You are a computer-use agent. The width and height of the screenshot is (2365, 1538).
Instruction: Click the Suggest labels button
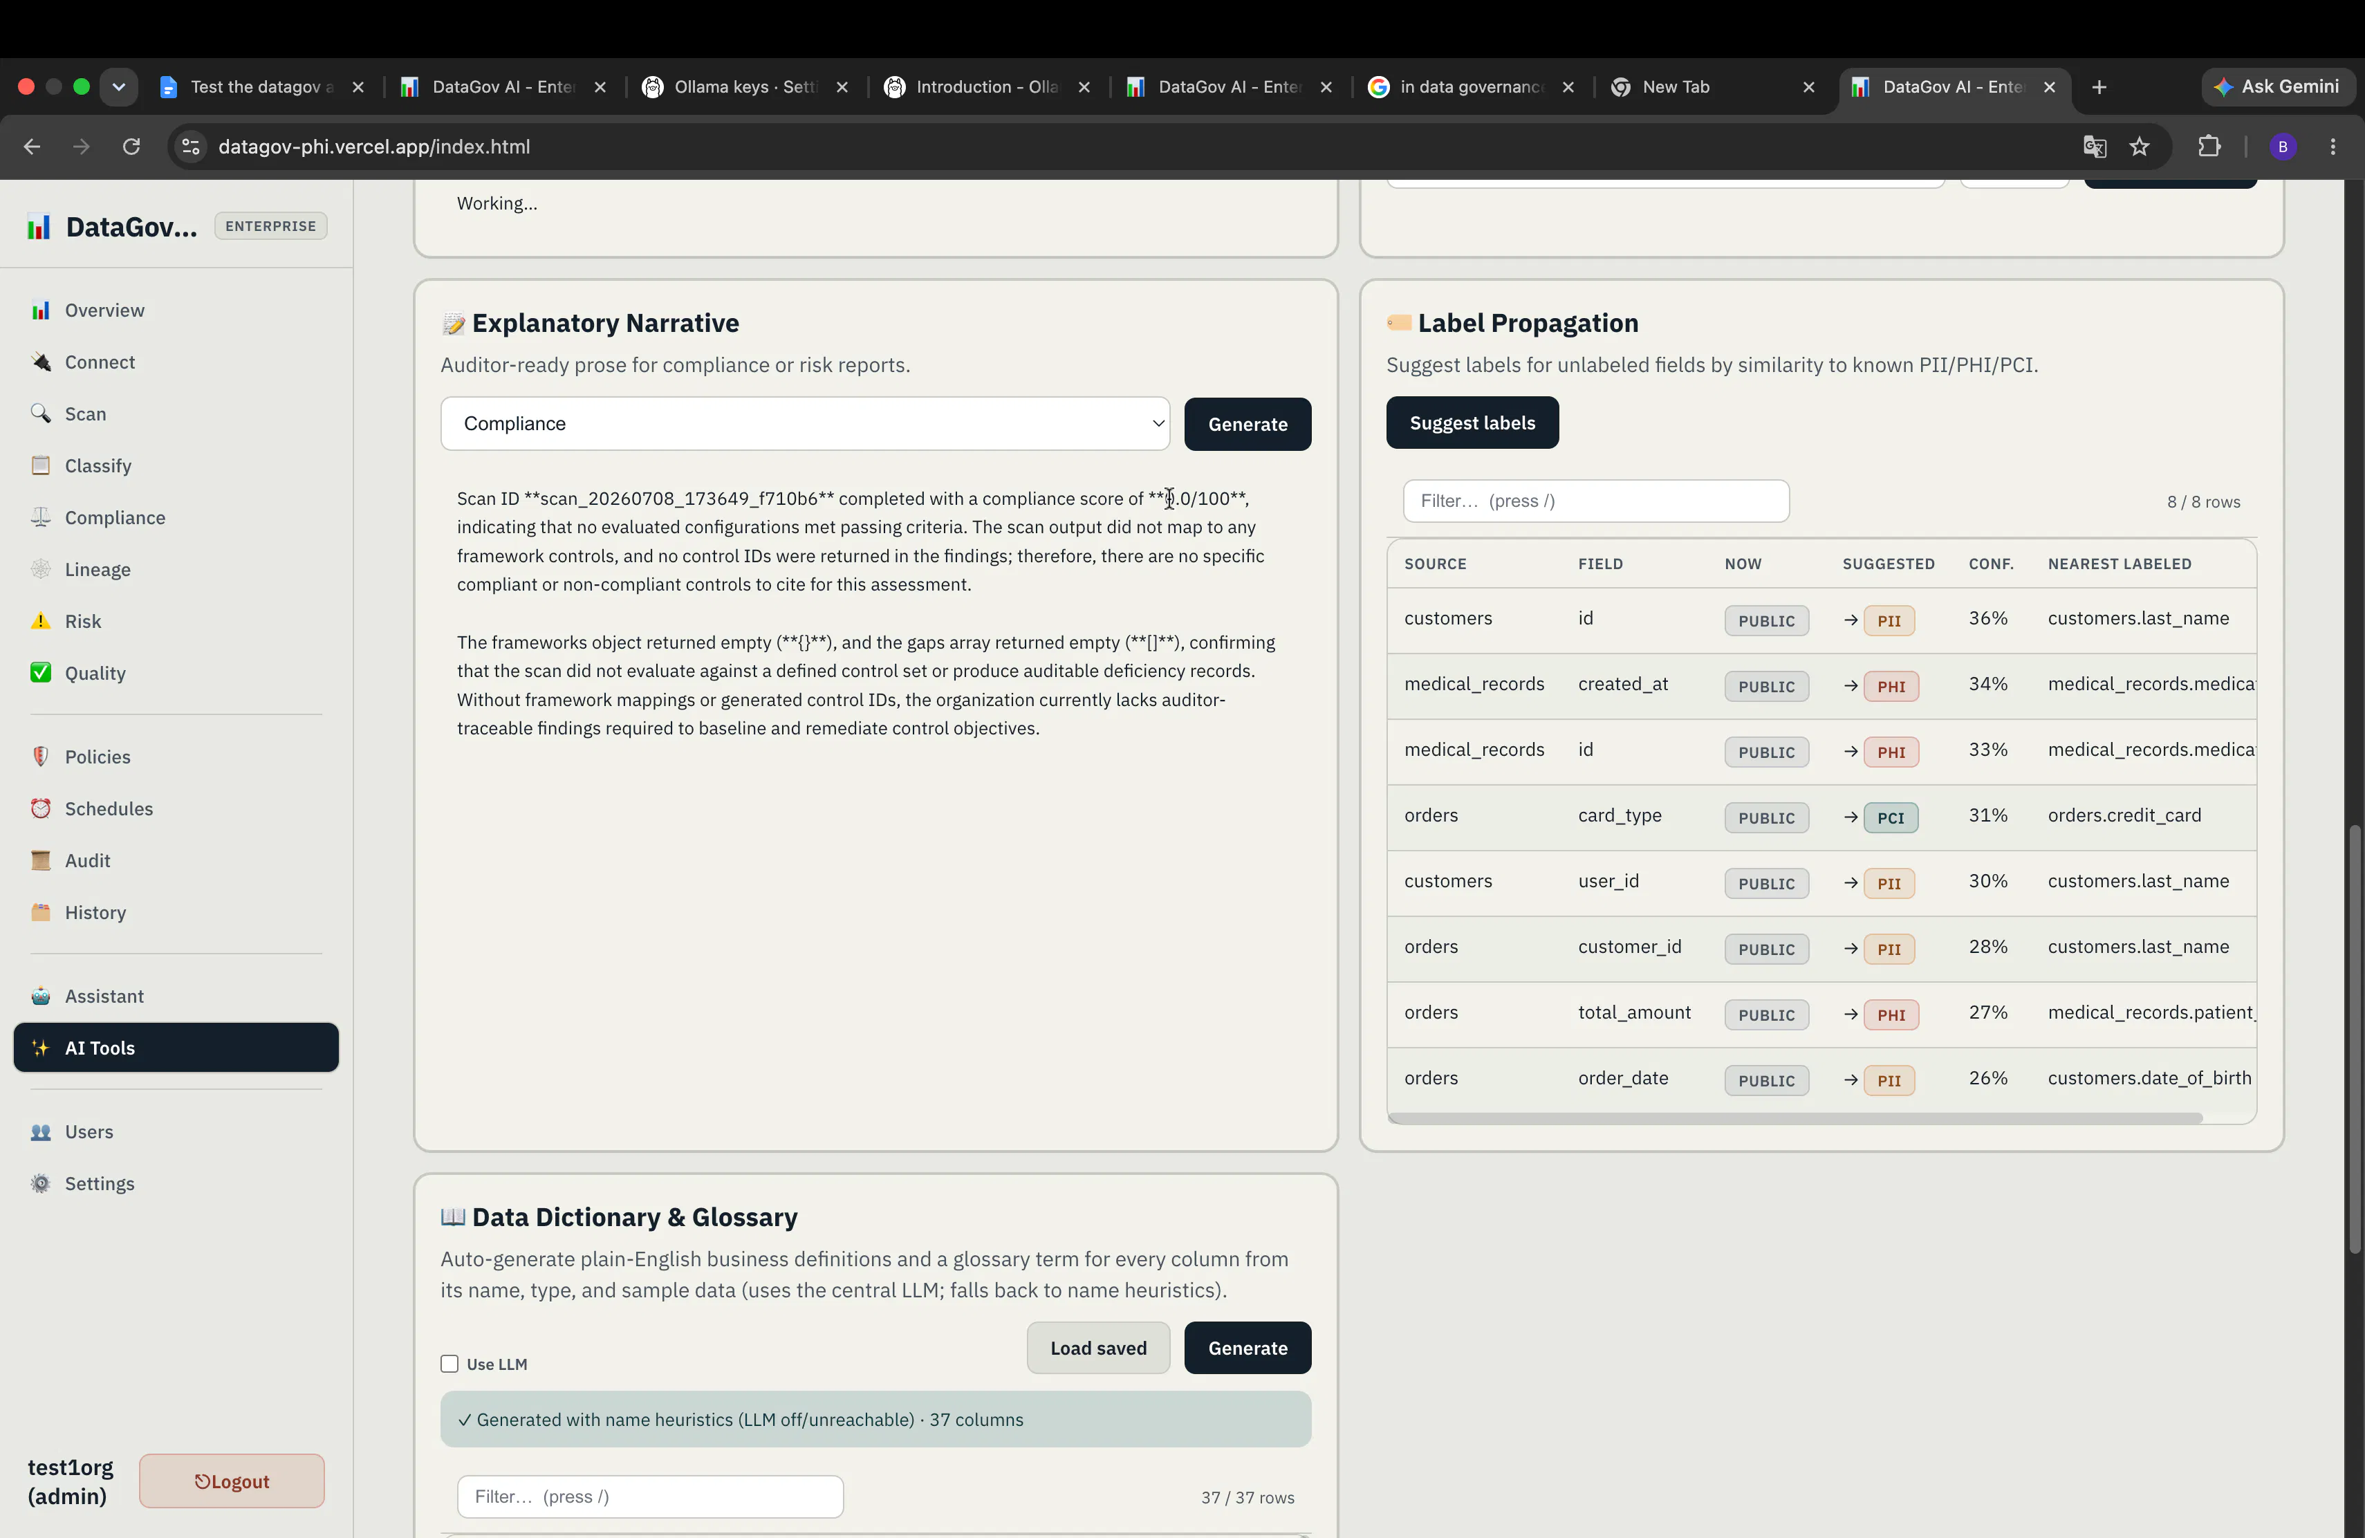pos(1472,423)
